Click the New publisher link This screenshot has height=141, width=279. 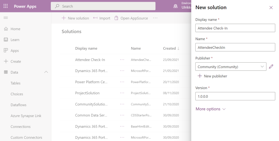[212, 76]
